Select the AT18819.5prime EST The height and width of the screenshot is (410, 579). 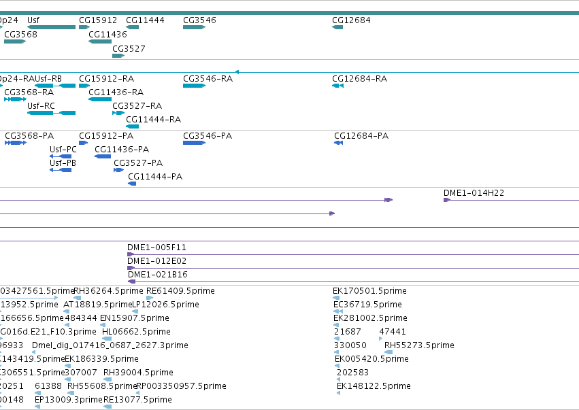pyautogui.click(x=67, y=311)
